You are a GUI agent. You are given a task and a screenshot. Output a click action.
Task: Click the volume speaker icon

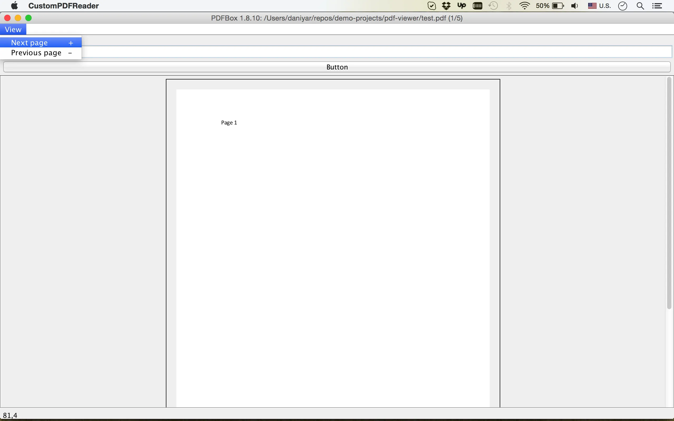click(x=574, y=6)
